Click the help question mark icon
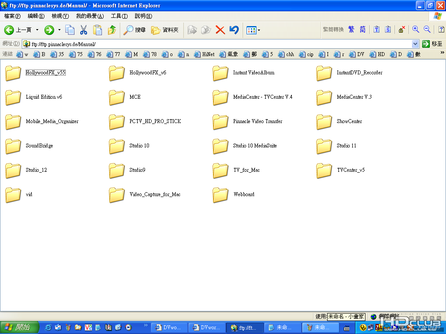This screenshot has width=446, height=334. 441,29
